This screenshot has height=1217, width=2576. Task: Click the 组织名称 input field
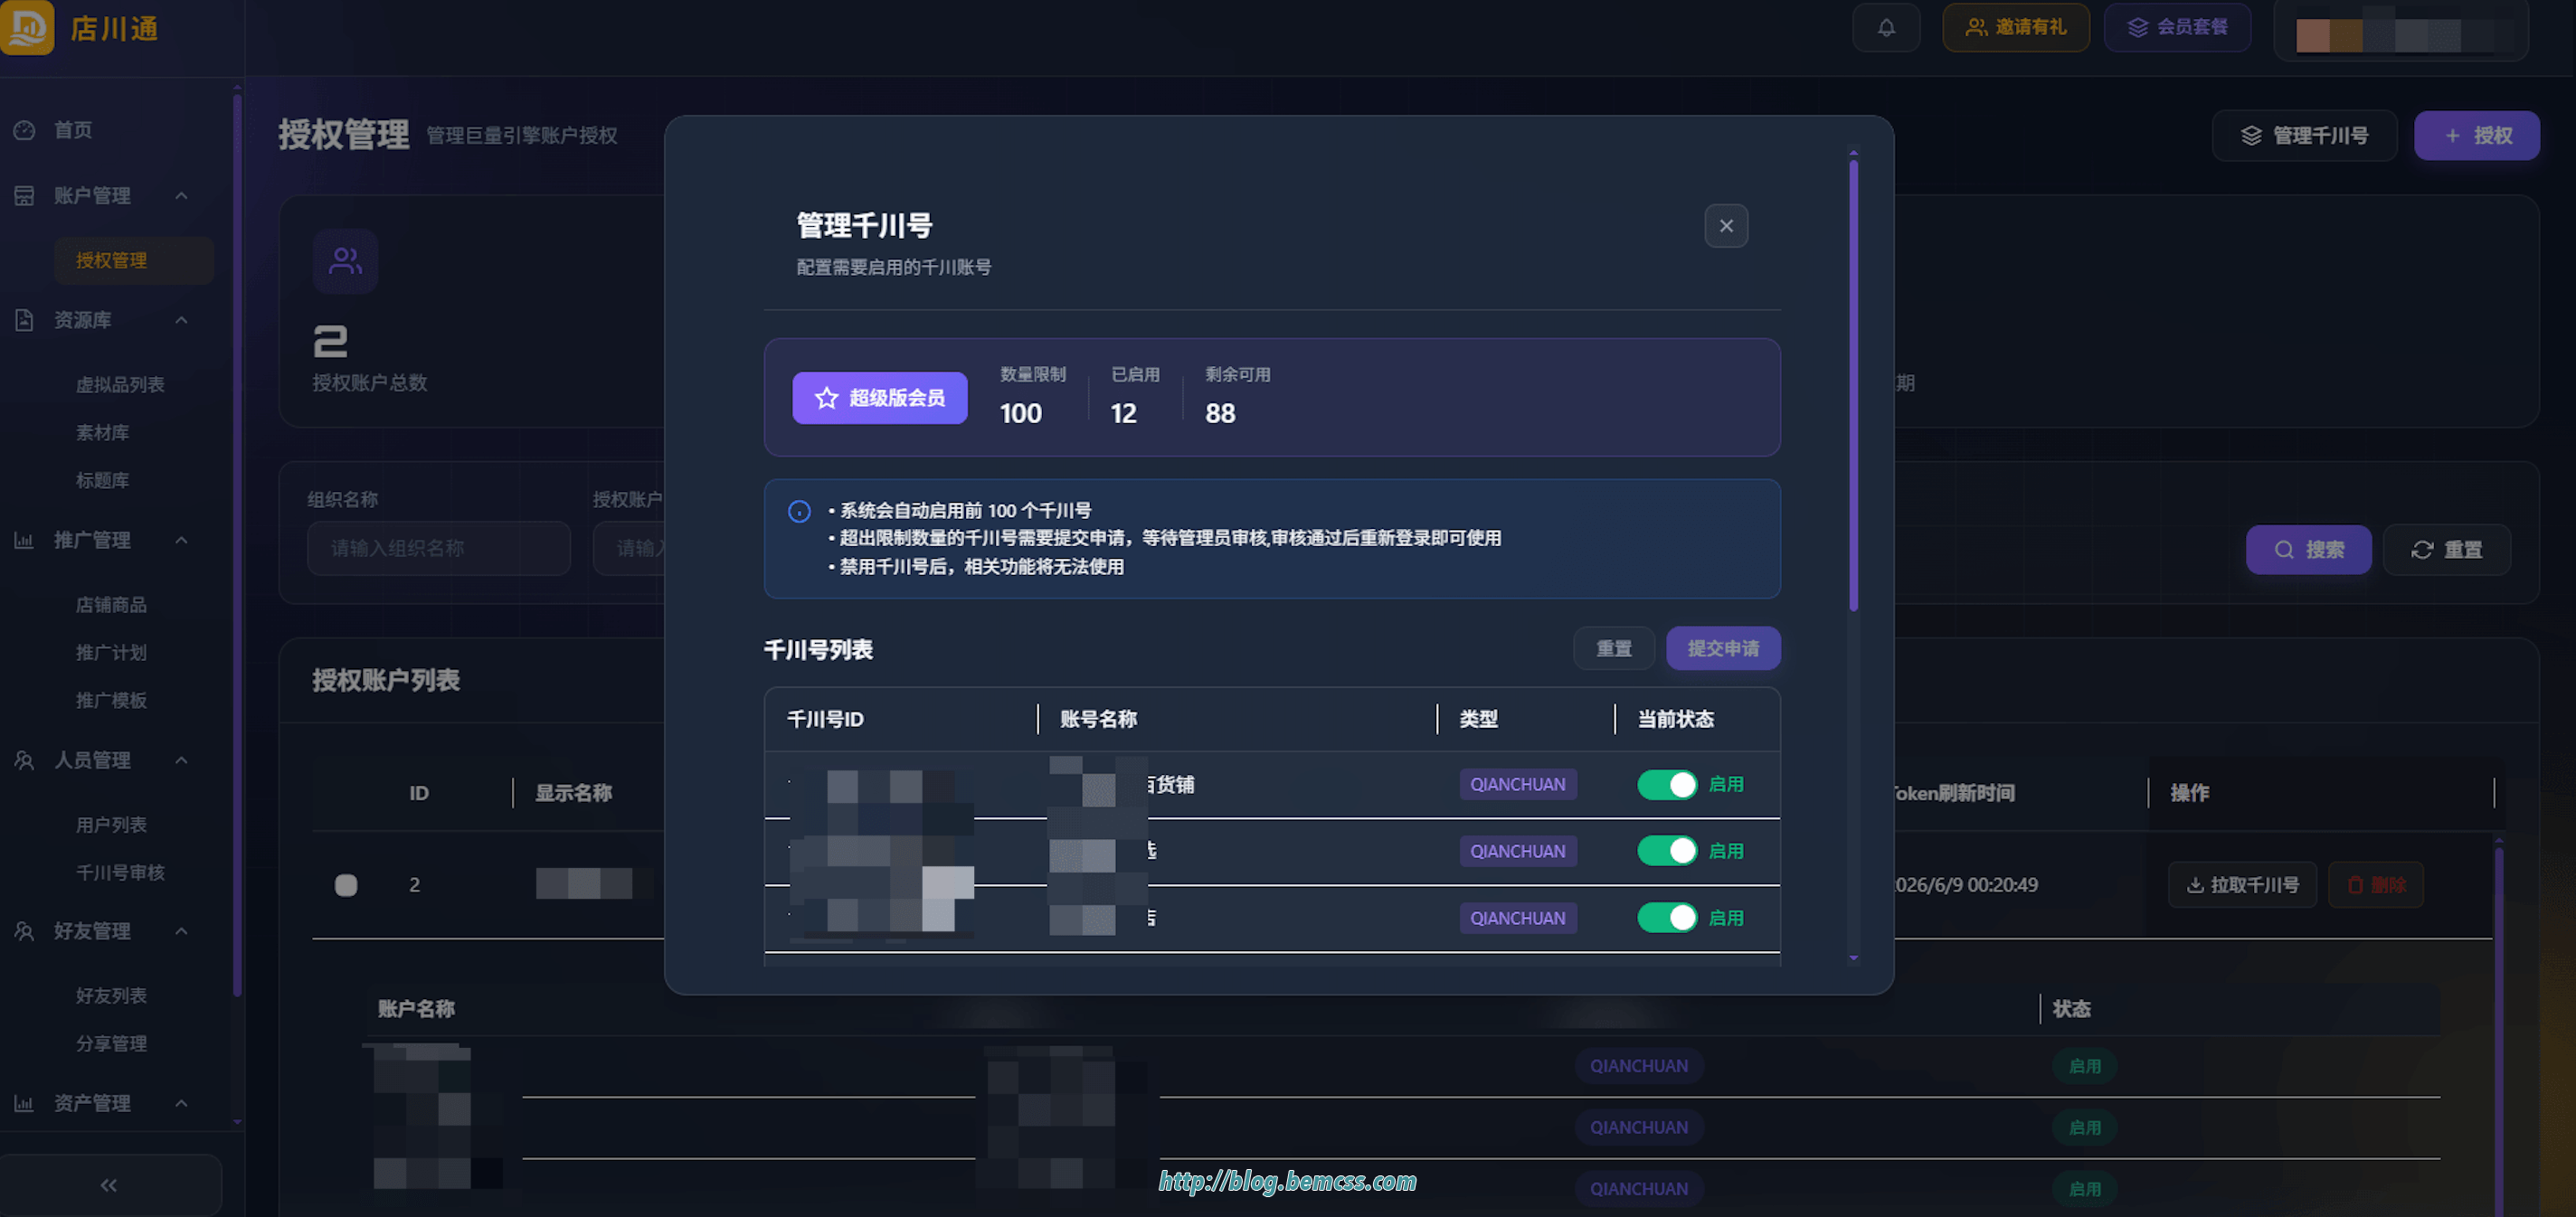point(438,549)
